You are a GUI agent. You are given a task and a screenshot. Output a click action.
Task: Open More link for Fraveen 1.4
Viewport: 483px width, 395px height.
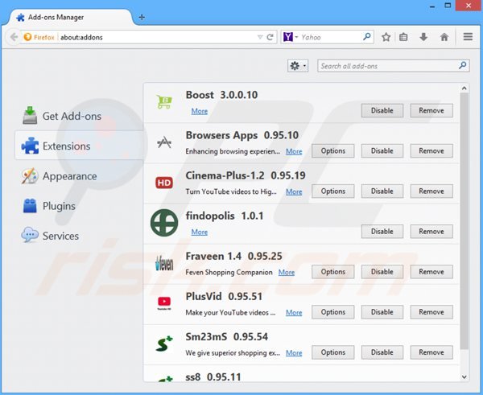click(x=287, y=273)
